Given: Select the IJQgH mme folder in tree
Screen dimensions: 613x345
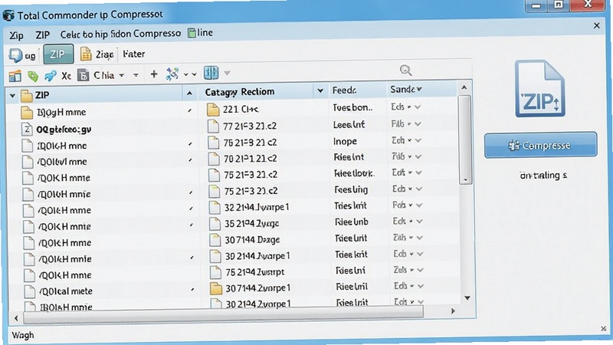Looking at the screenshot, I should [x=61, y=113].
